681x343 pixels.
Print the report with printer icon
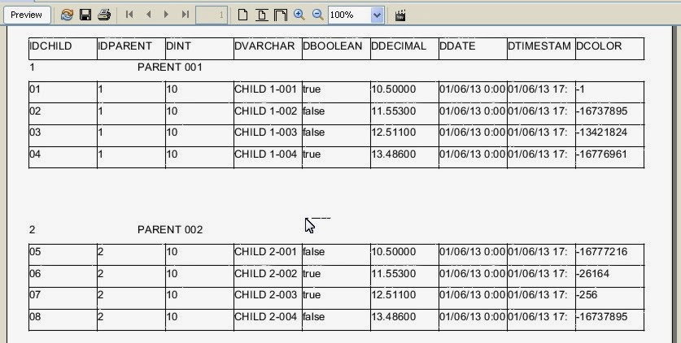(x=104, y=15)
